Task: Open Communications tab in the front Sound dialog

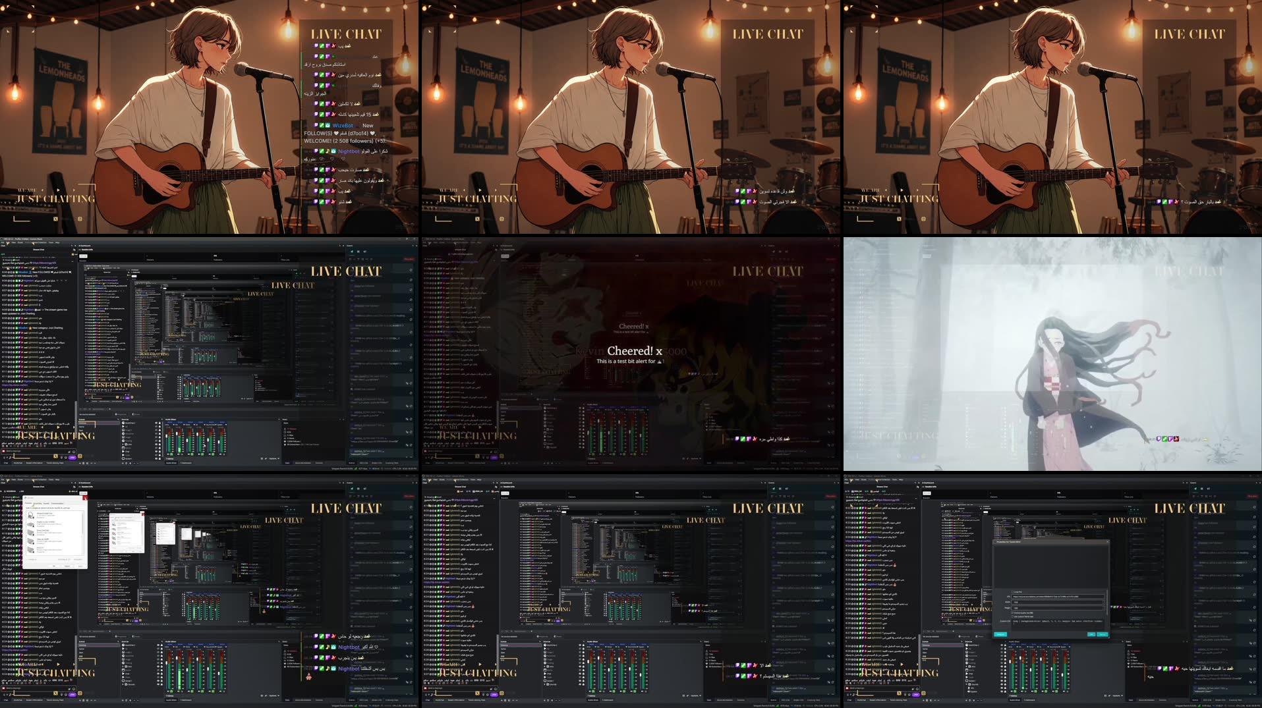Action: 57,504
